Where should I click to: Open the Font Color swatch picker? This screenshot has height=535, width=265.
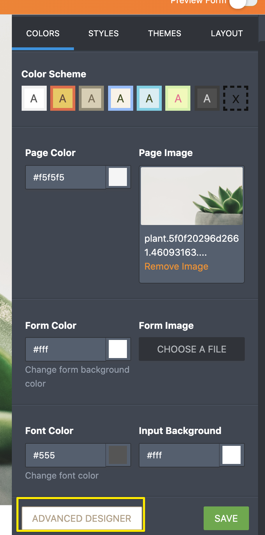[118, 455]
